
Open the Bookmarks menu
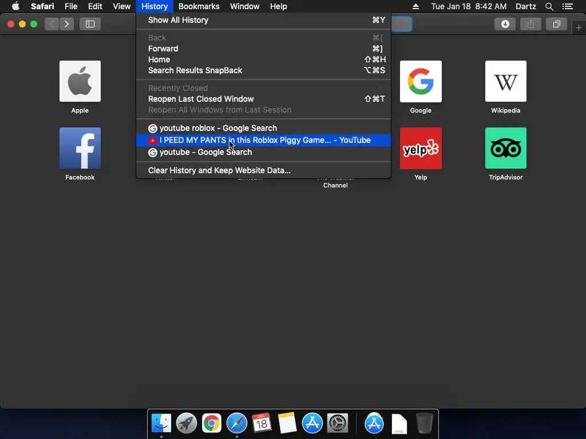199,6
